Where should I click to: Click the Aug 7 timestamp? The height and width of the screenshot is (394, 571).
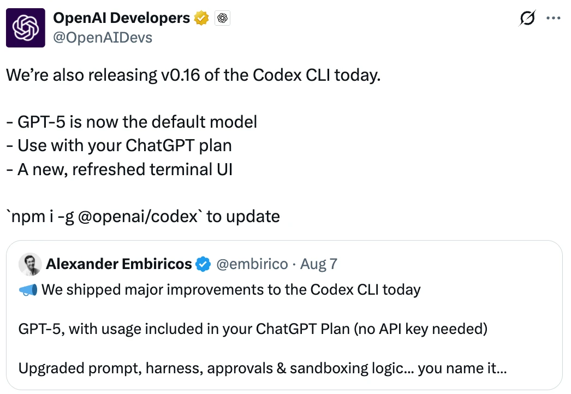click(319, 265)
